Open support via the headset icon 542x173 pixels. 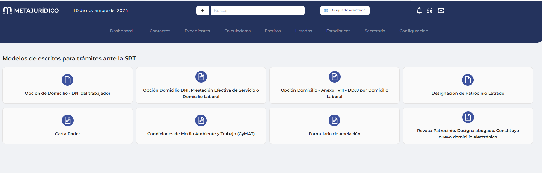[x=430, y=10]
